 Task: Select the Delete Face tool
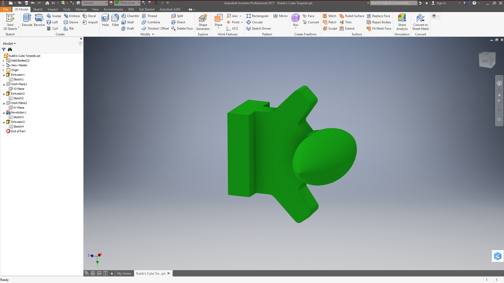click(x=182, y=29)
